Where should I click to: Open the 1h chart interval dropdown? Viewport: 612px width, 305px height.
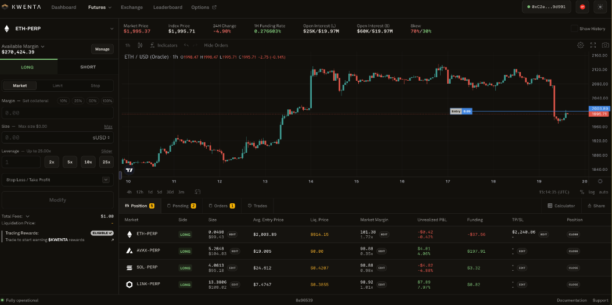pyautogui.click(x=128, y=45)
